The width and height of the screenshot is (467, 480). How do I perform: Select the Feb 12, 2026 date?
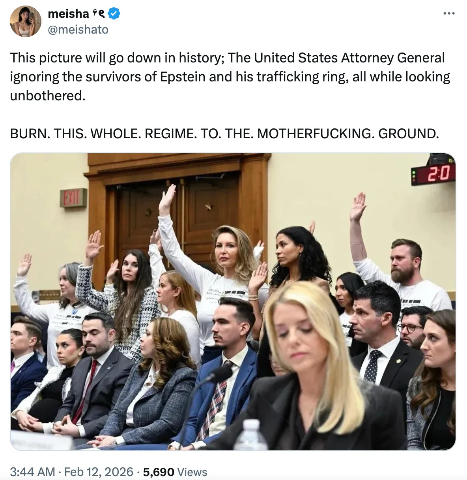[98, 471]
